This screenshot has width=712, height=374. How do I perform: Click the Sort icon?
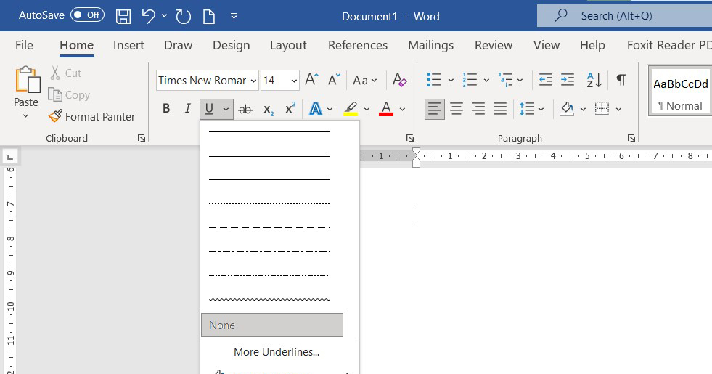coord(594,80)
